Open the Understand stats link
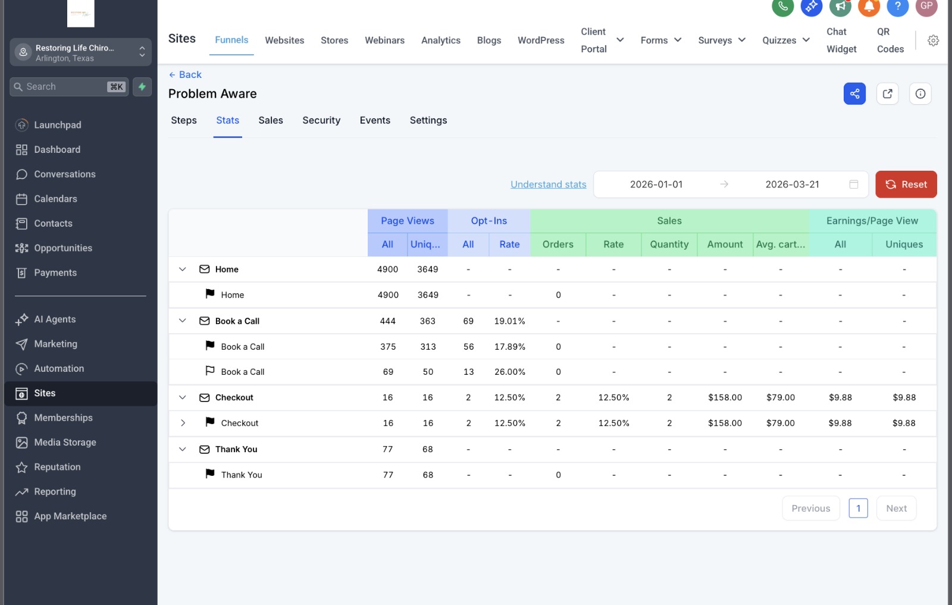952x605 pixels. pos(548,184)
